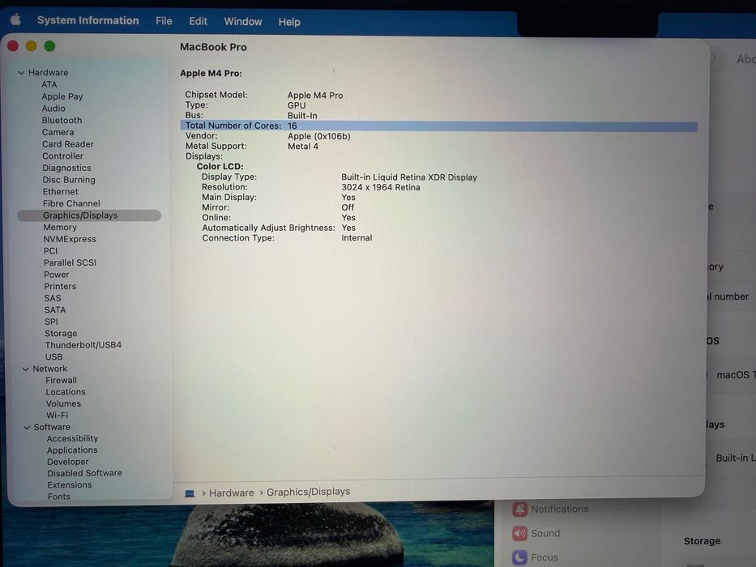Select USB in the sidebar
The image size is (756, 567).
pyautogui.click(x=53, y=356)
